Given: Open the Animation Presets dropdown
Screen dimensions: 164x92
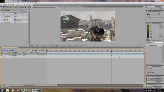Looking at the screenshot, I should click(20, 12).
